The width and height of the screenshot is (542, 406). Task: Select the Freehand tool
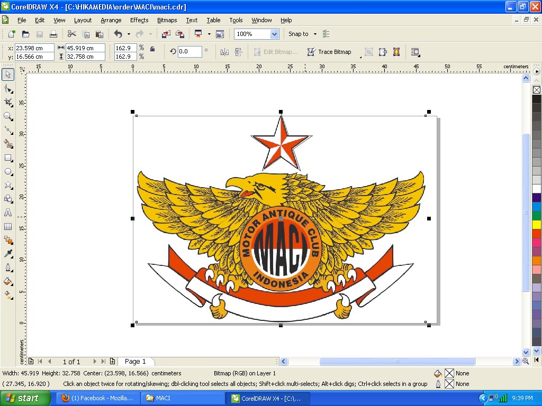point(8,130)
